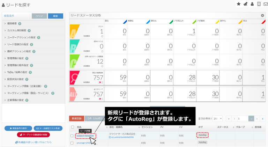Expand the 管理情報の指定 section

click(x=33, y=58)
